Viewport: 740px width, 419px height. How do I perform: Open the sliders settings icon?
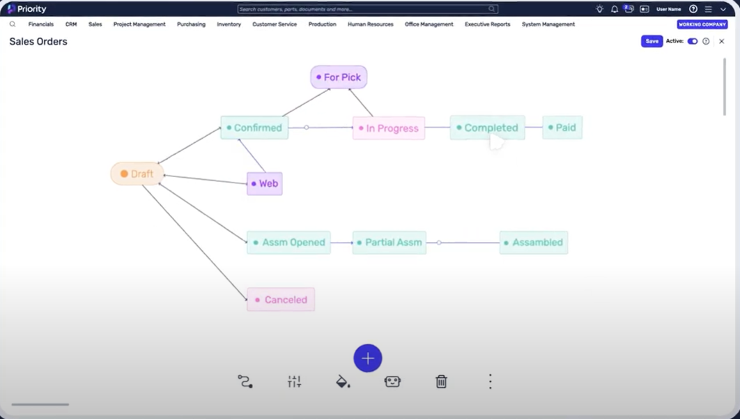(294, 381)
